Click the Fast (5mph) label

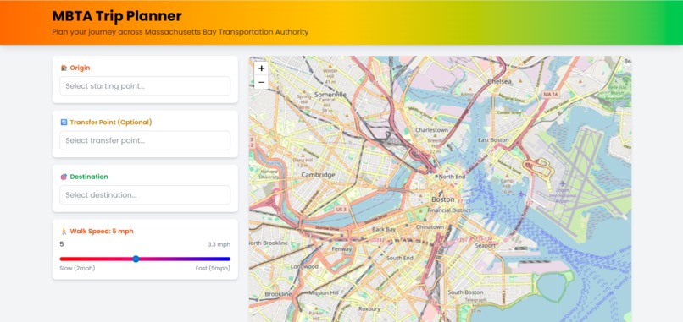213,268
